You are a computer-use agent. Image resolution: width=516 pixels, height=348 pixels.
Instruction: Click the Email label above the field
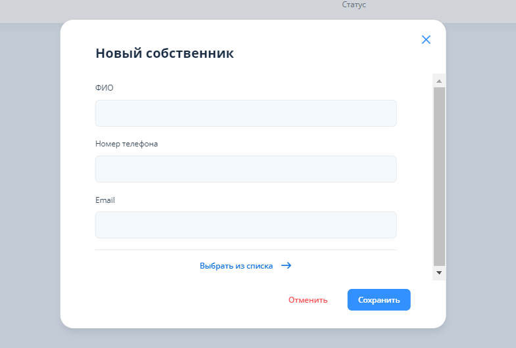coord(105,200)
